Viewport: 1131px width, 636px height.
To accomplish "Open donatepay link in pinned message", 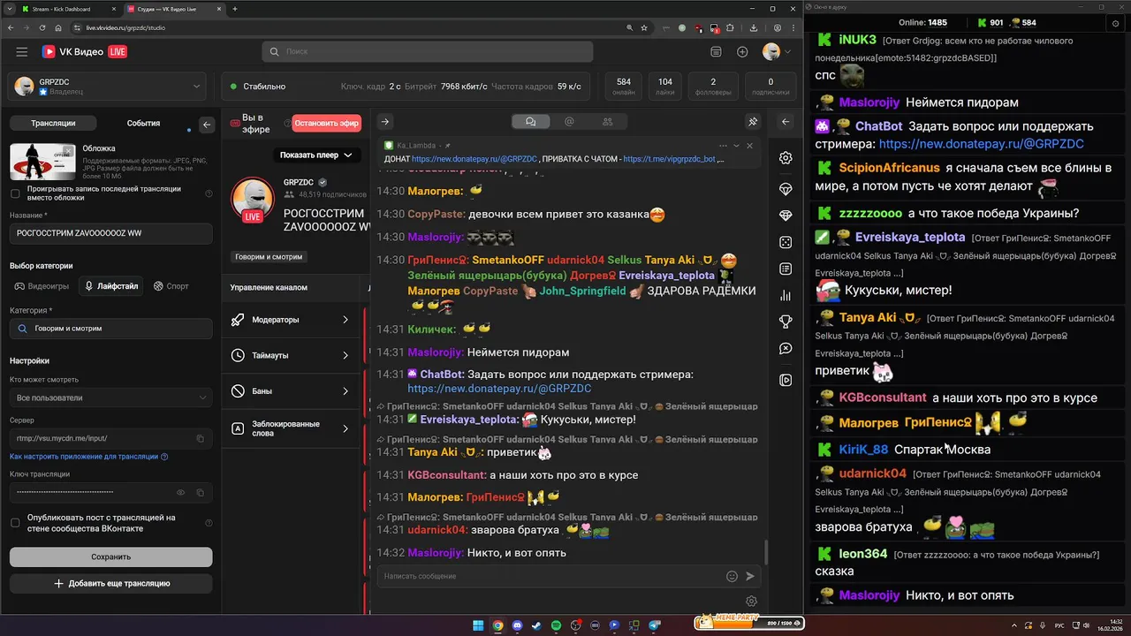I will (474, 159).
